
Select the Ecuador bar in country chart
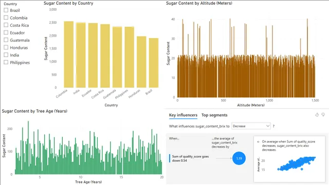click(93, 55)
